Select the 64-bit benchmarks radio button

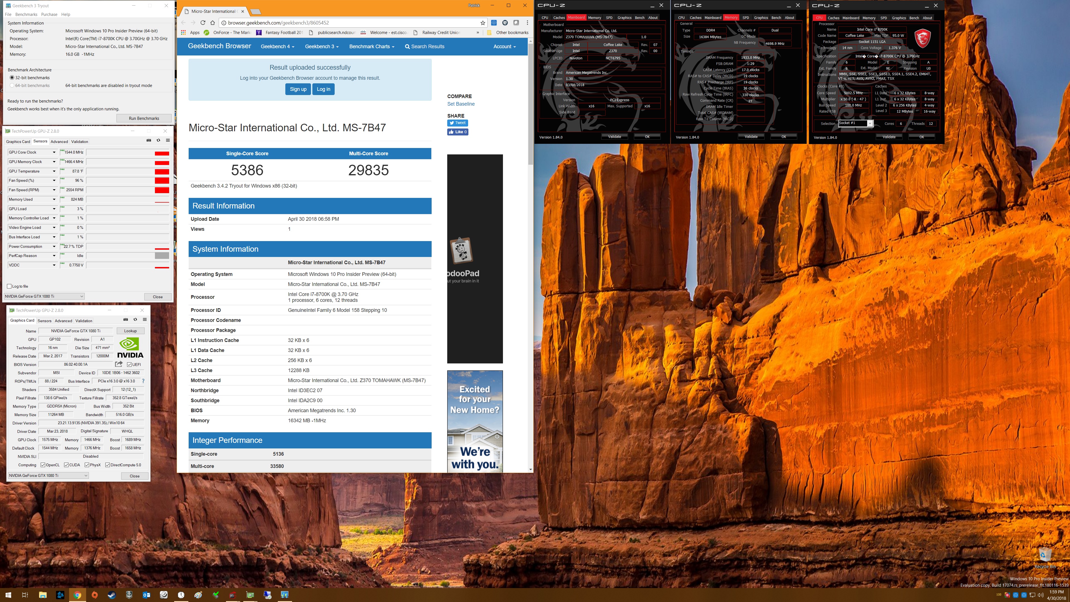coord(12,86)
